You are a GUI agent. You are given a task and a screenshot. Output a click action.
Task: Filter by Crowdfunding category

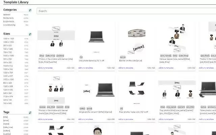9,25
